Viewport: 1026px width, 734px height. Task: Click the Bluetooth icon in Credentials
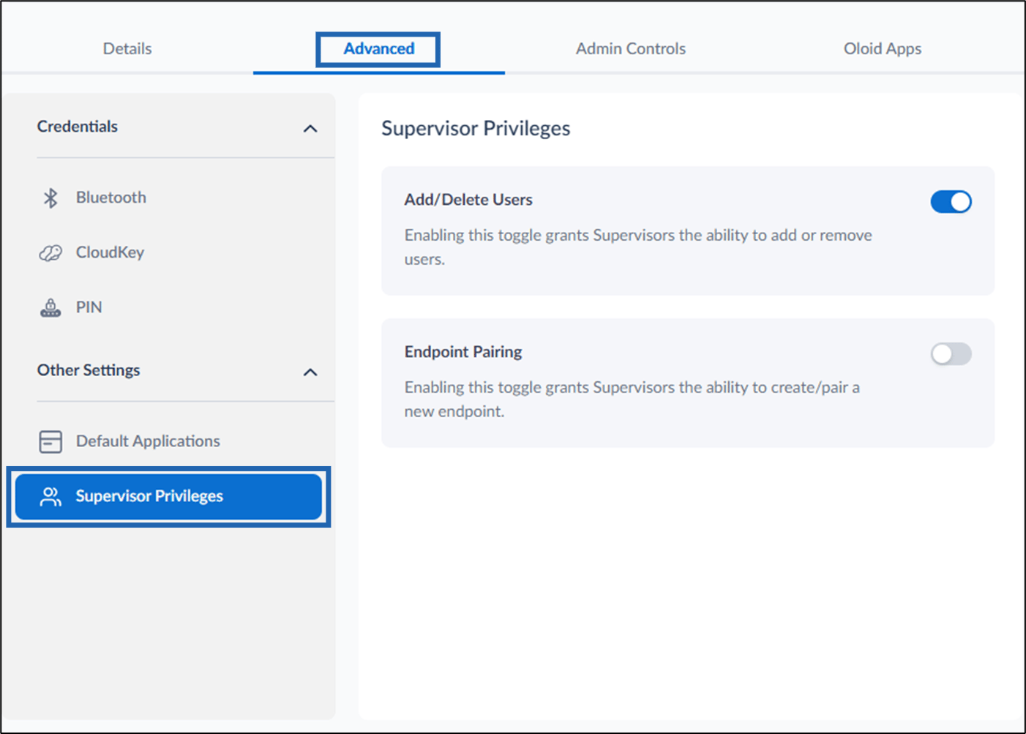coord(50,198)
